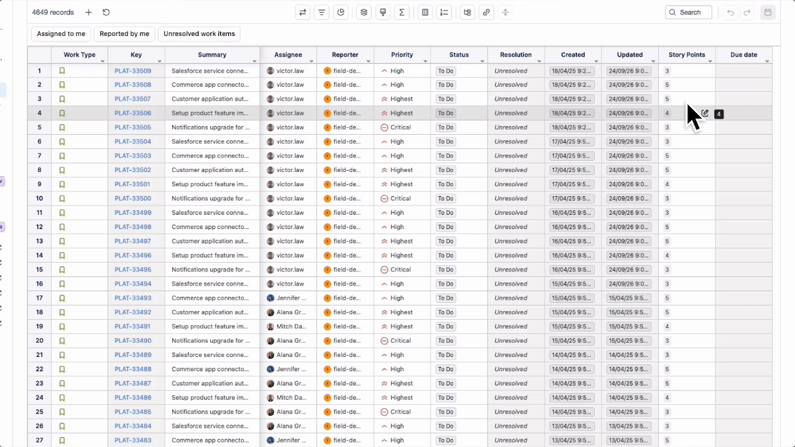Click the Due date column header
Viewport: 795px width, 447px height.
point(743,55)
